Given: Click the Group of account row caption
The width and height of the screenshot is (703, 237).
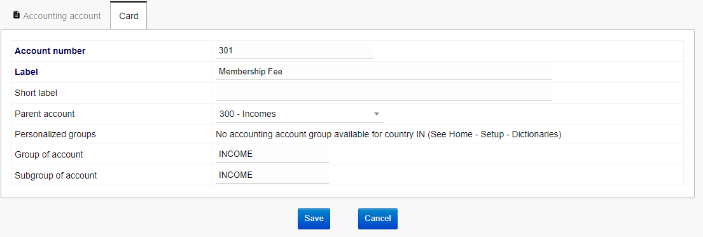Looking at the screenshot, I should click(49, 154).
